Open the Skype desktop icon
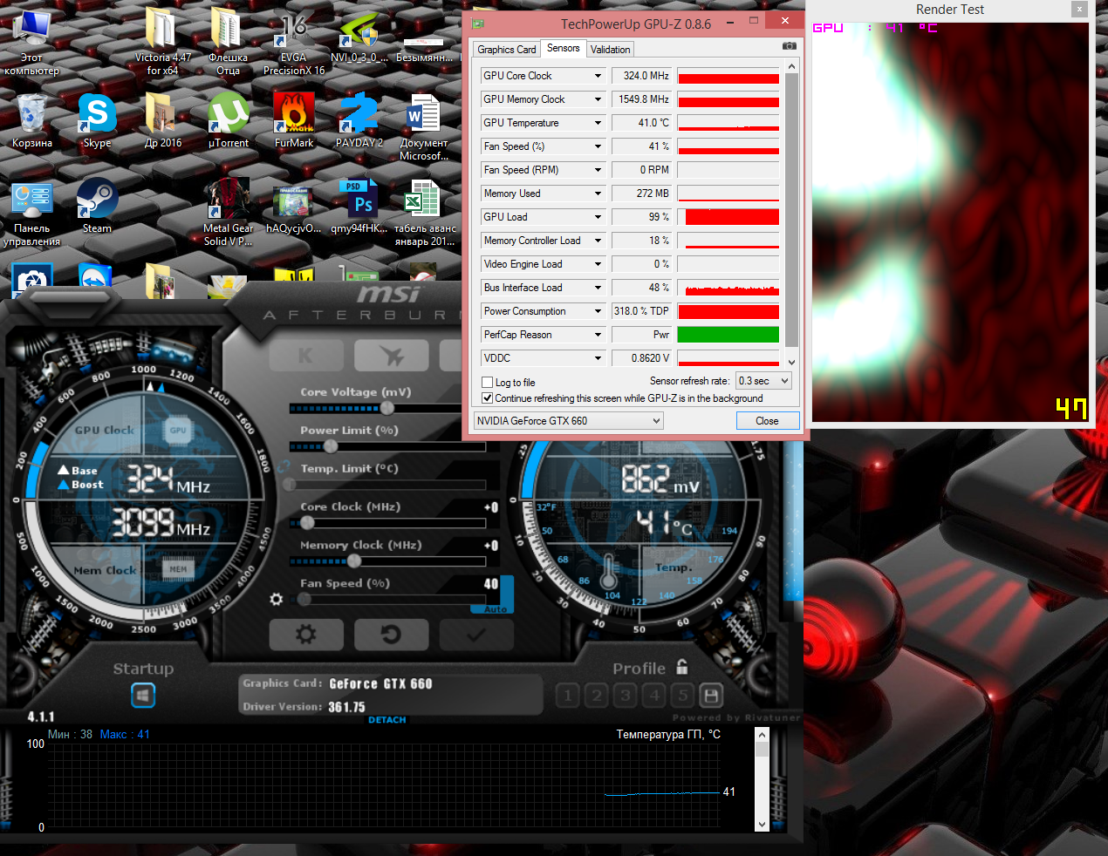Screen dimensions: 1108x856 (x=97, y=121)
